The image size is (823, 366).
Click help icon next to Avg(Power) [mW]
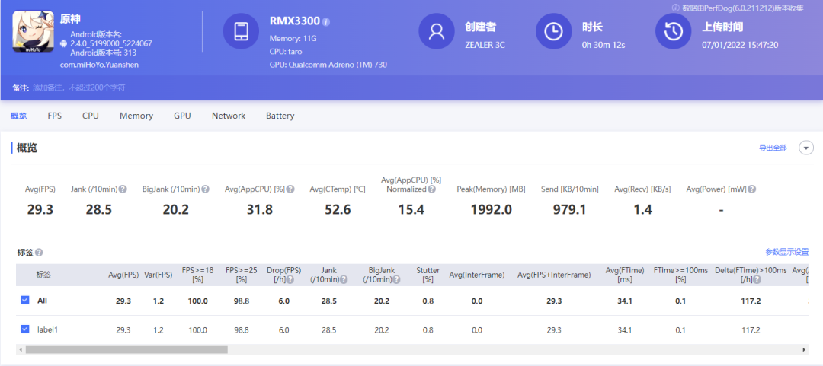[751, 189]
